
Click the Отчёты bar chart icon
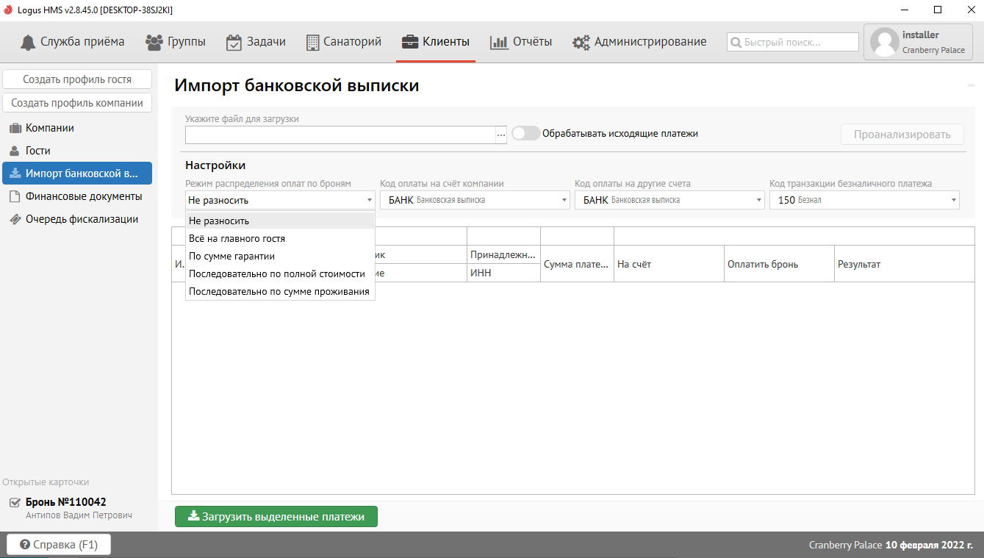click(x=499, y=42)
